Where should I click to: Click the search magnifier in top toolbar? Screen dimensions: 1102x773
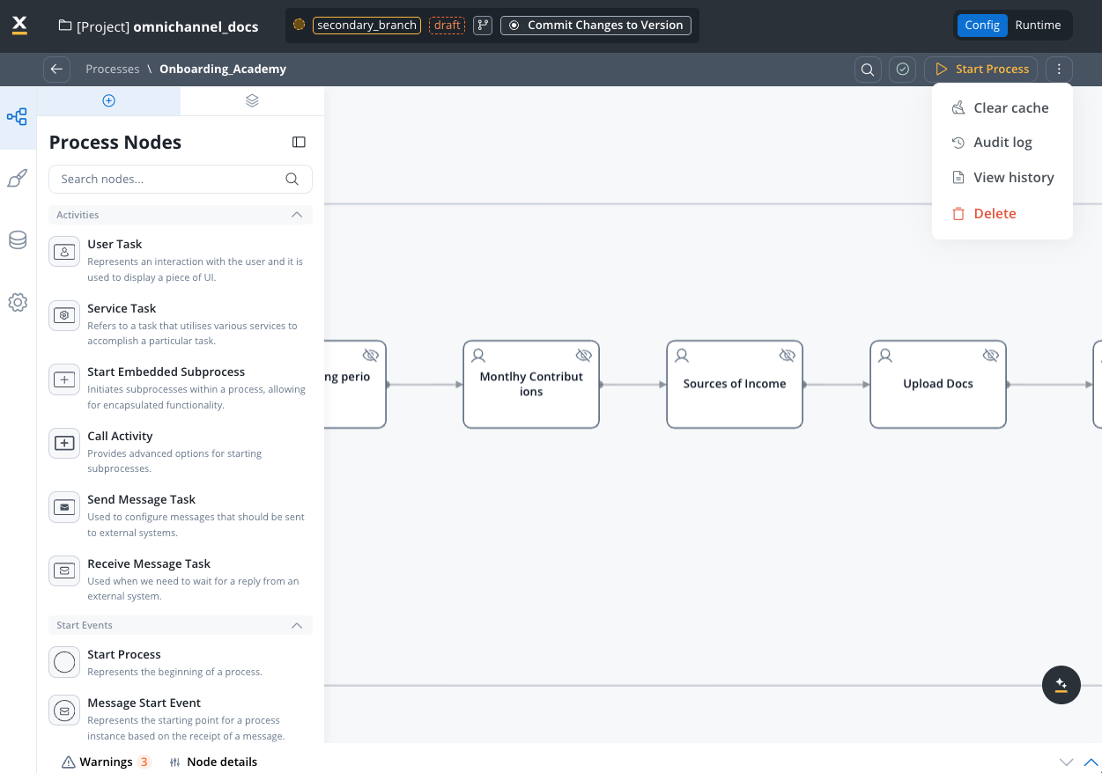[x=868, y=70]
